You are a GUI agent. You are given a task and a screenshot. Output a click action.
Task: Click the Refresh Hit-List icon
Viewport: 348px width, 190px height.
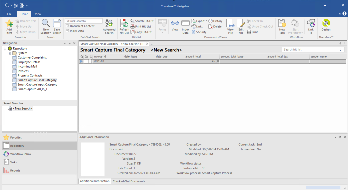coord(124,23)
